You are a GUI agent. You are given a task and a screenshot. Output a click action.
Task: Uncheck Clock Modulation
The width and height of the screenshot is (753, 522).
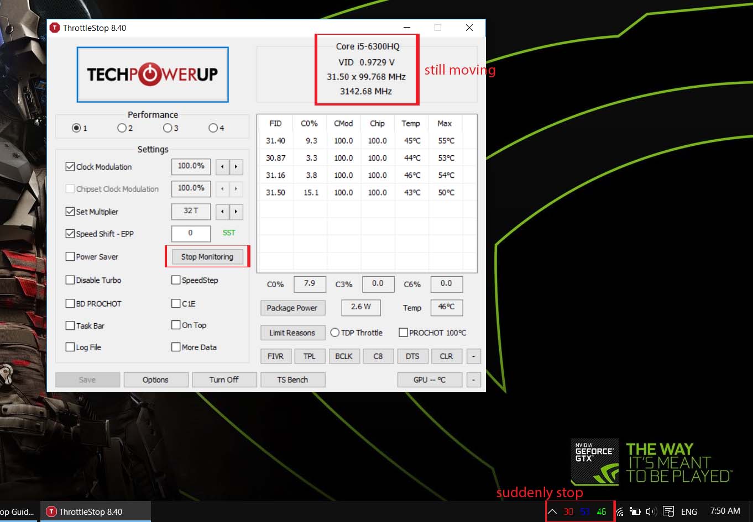70,166
